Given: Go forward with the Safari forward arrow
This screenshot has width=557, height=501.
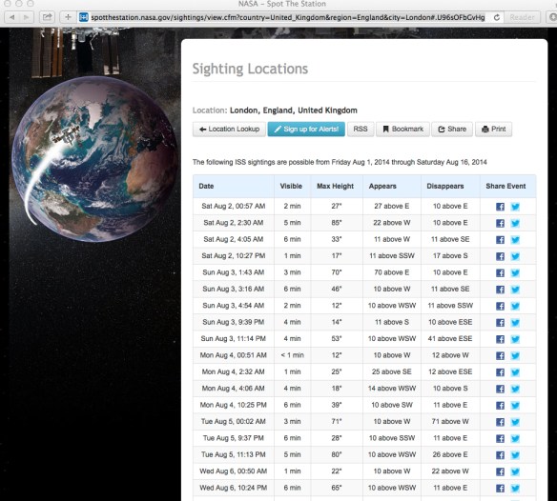Looking at the screenshot, I should 27,17.
